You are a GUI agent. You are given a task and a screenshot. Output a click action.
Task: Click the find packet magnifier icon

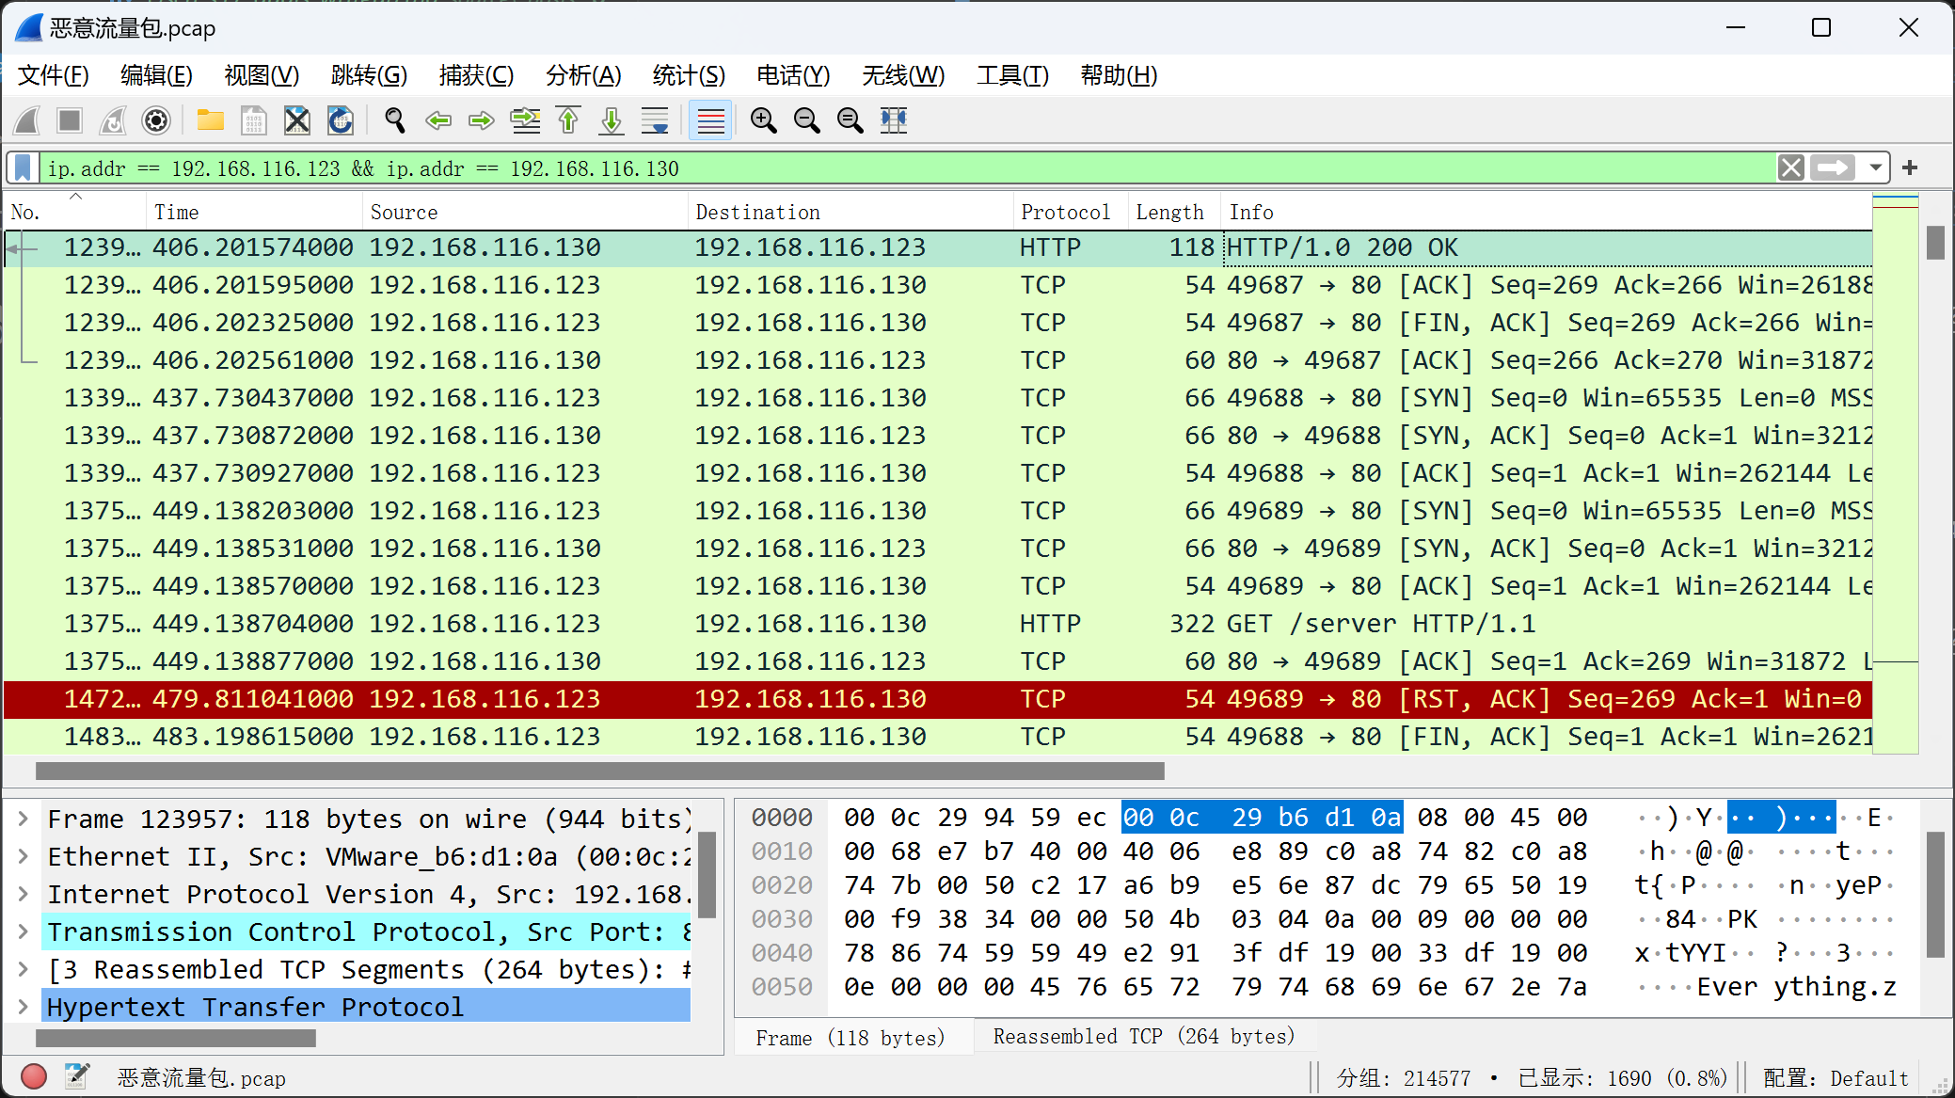[395, 120]
